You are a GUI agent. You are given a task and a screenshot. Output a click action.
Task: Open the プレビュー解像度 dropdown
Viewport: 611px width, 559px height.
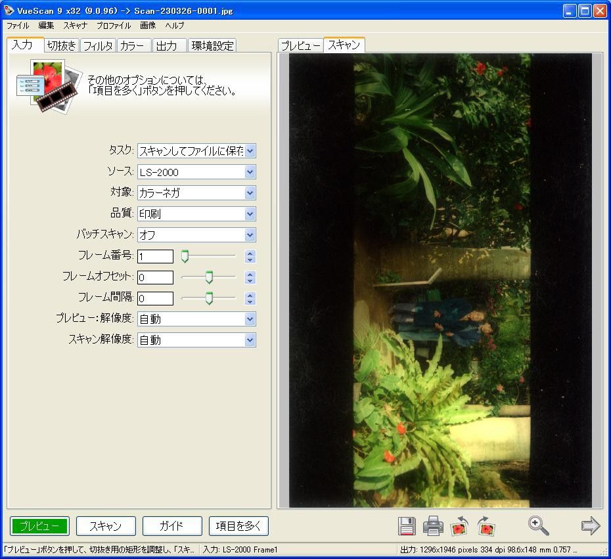pos(196,319)
